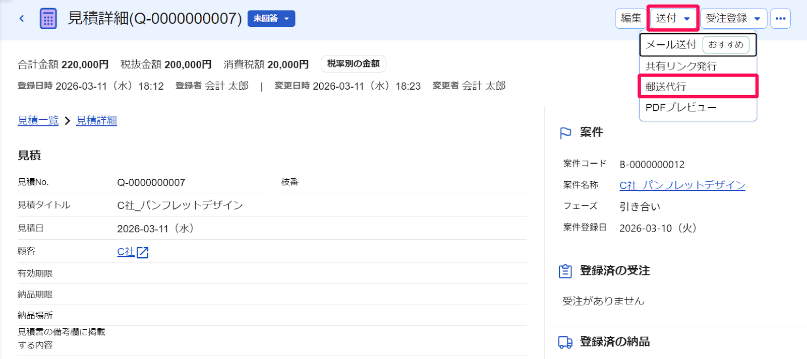Click the 納品場所 field row

pyautogui.click(x=272, y=315)
